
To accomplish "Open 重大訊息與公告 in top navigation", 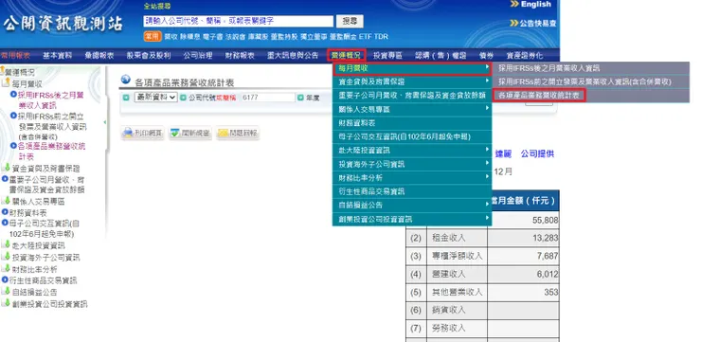I will point(293,56).
